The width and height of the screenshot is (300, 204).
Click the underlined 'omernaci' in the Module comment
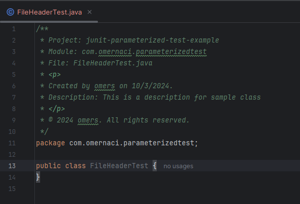115,52
